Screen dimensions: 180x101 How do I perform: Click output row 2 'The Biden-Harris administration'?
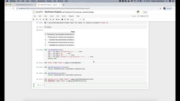(60, 40)
